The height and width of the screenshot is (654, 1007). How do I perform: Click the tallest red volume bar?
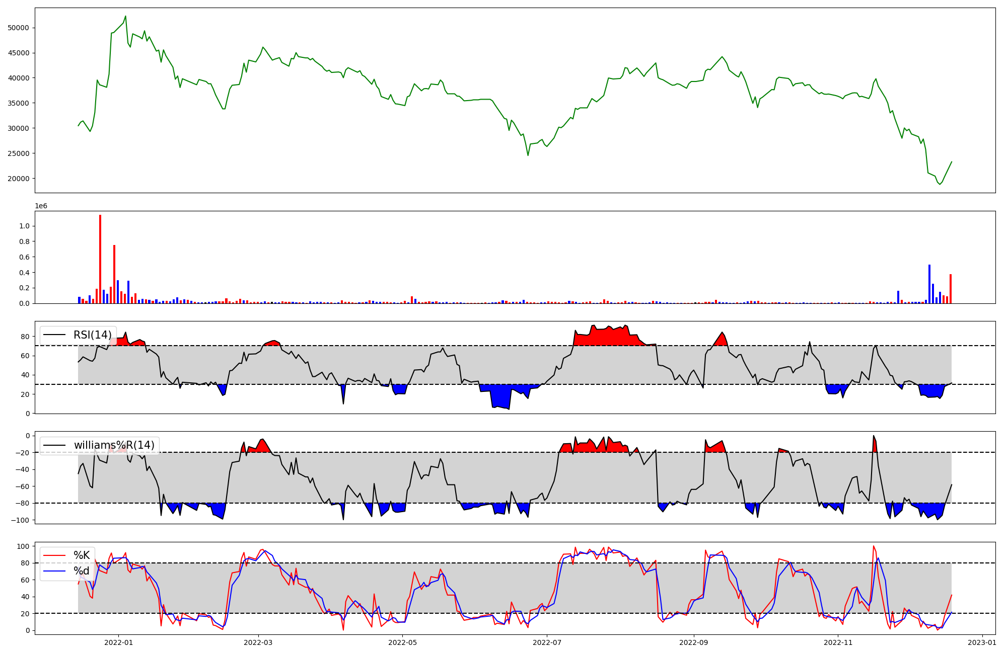click(100, 259)
